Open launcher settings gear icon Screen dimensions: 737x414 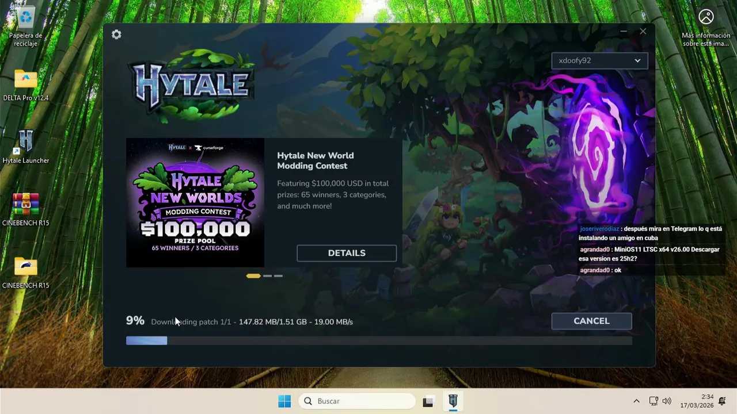(116, 34)
